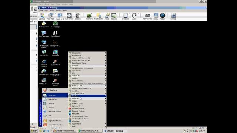The width and height of the screenshot is (237, 133).
Task: Launch Windows Movie Maker from Programs
Action: click(x=87, y=119)
